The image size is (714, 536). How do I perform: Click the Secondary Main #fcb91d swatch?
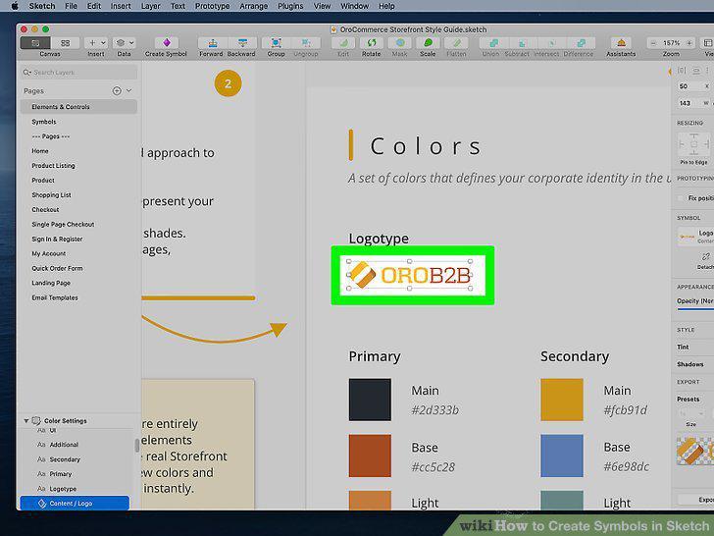562,400
